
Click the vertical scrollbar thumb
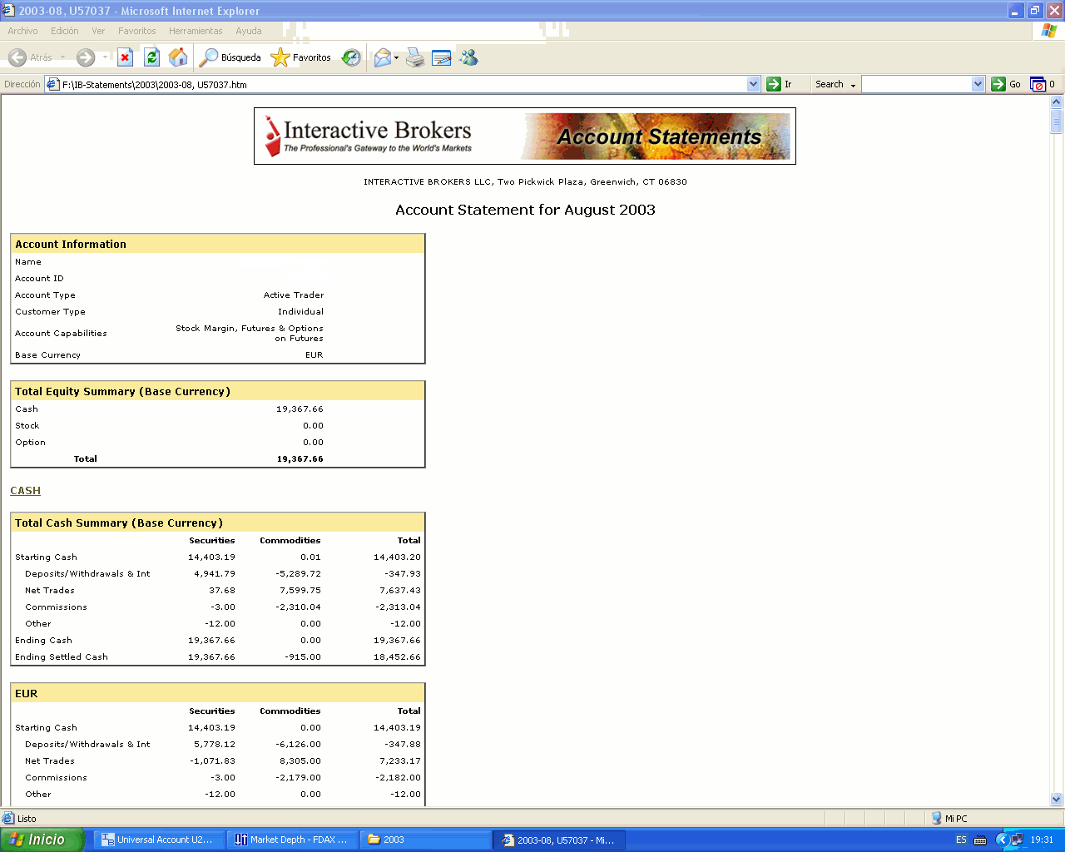[x=1057, y=121]
